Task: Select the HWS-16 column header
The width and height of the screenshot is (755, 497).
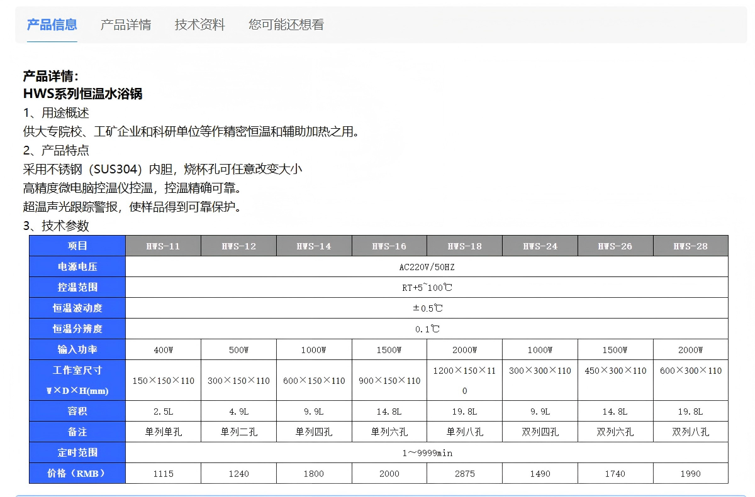Action: coord(389,245)
